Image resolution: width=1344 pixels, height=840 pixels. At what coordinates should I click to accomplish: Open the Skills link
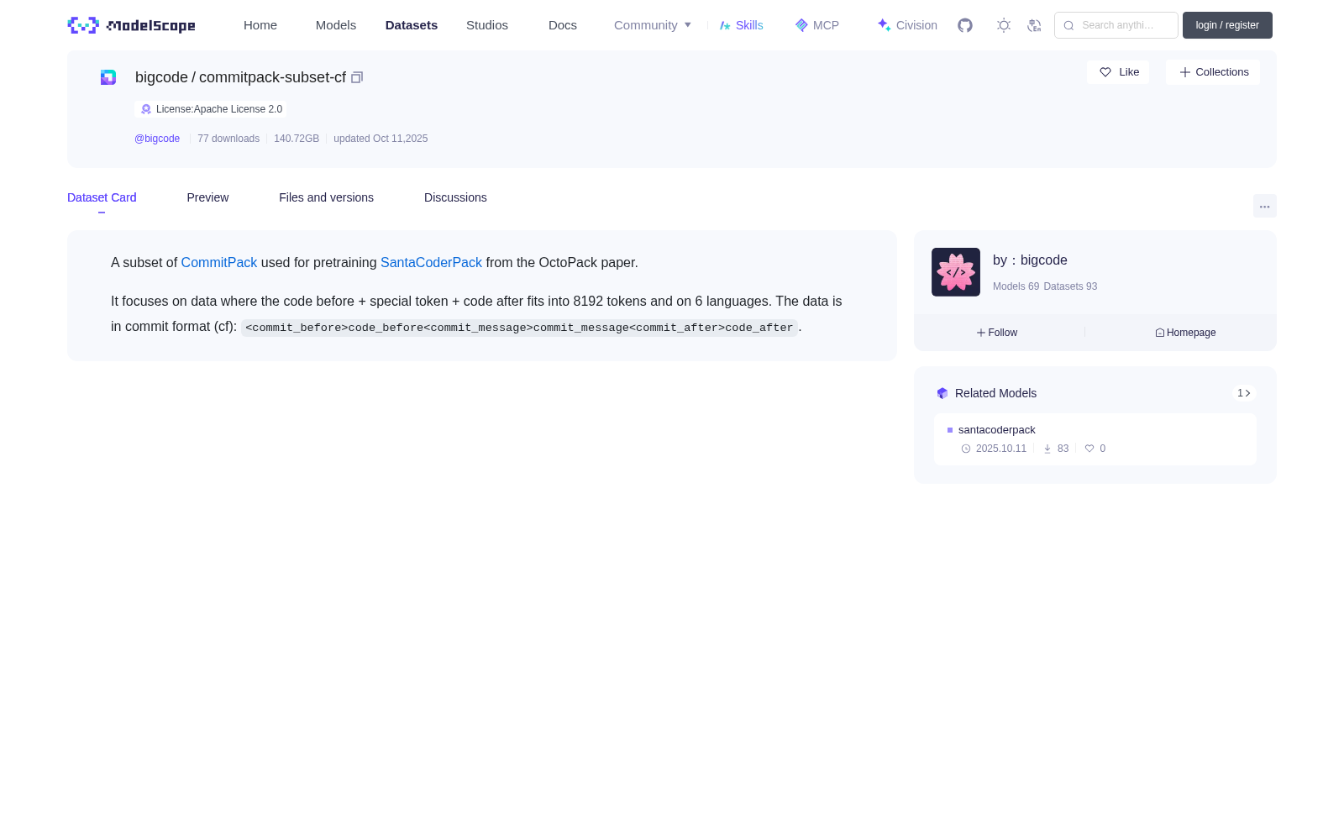pyautogui.click(x=742, y=25)
